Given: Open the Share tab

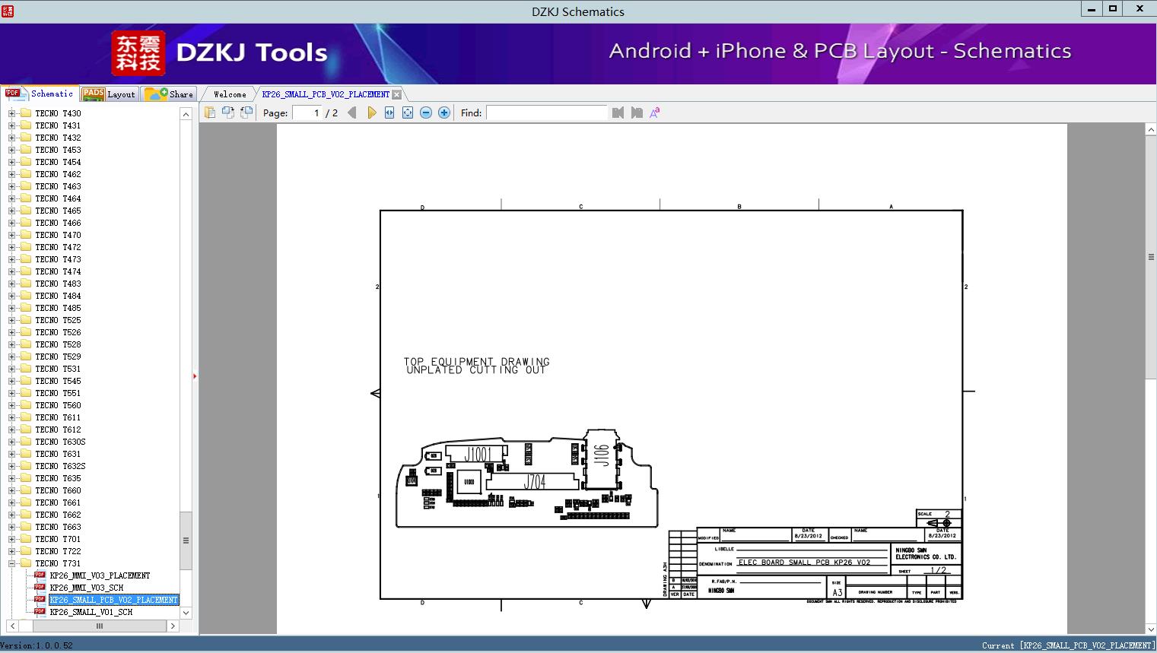Looking at the screenshot, I should click(170, 94).
